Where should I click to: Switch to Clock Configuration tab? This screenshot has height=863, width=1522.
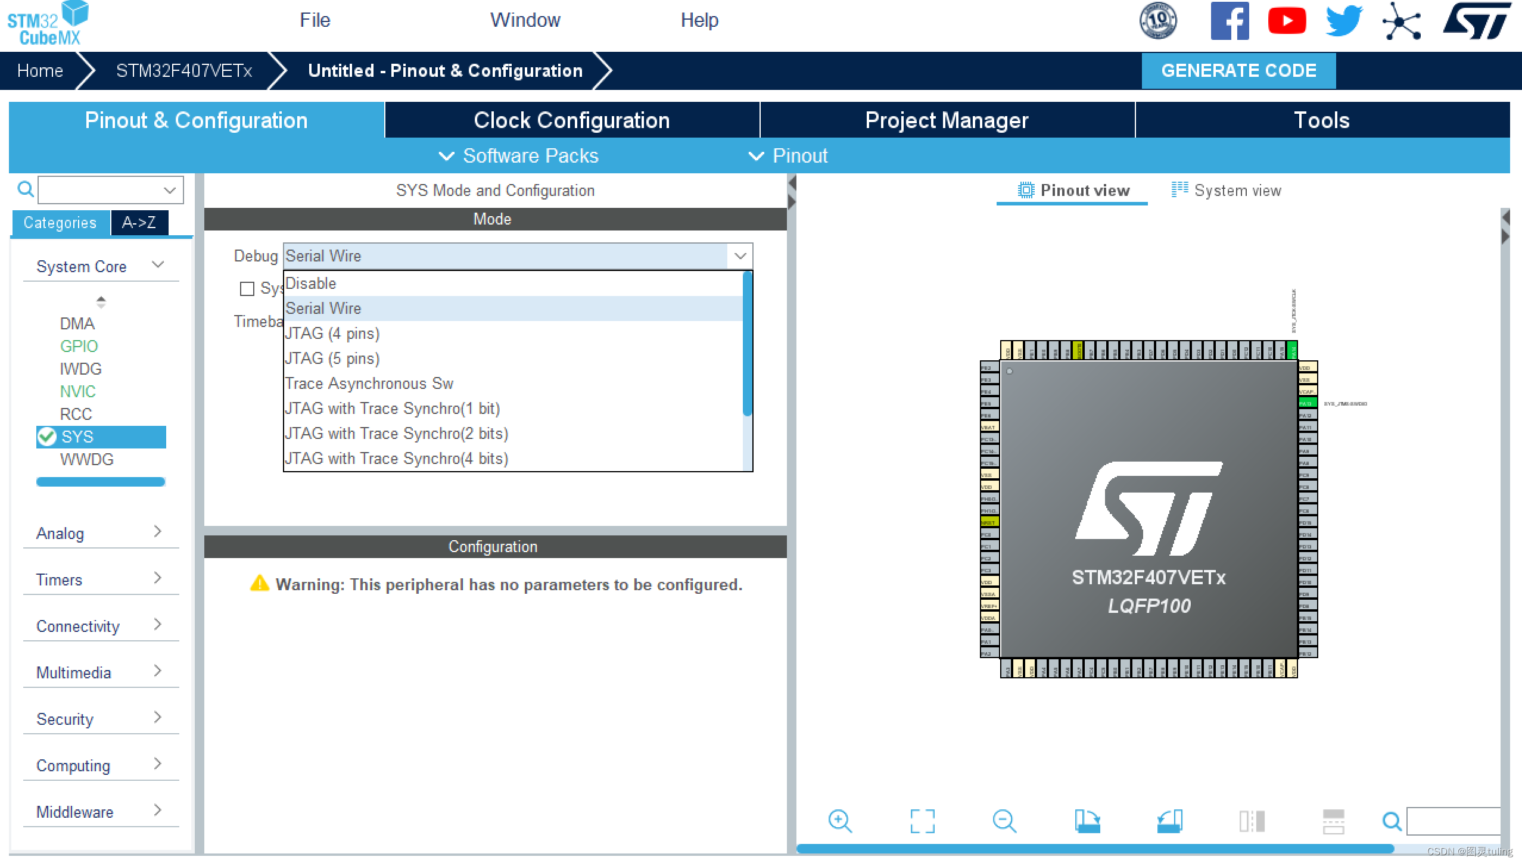coord(571,120)
